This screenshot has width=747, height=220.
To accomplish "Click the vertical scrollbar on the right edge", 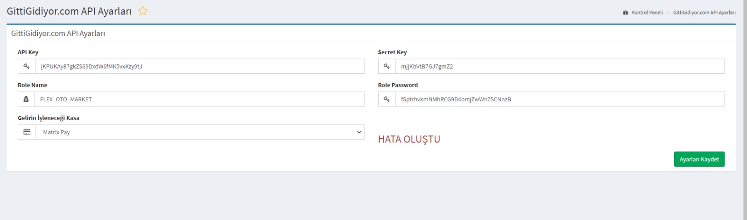I will (x=745, y=110).
